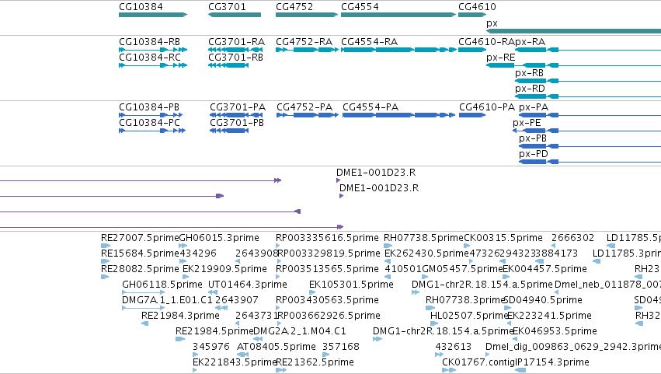Select the px-PA protein label
661x374 pixels.
tap(534, 107)
